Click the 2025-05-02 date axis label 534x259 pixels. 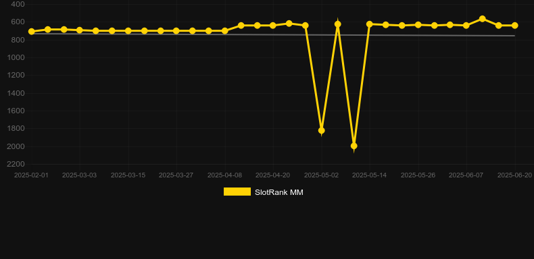(322, 175)
